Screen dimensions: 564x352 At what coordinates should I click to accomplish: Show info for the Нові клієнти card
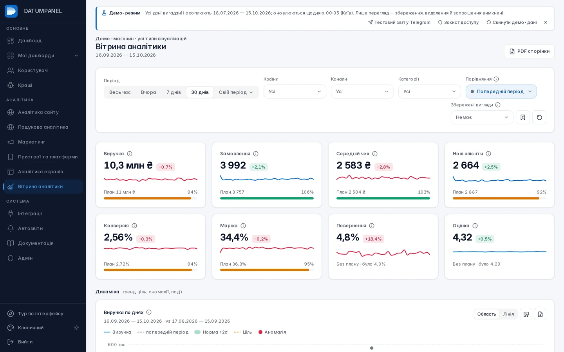(x=488, y=154)
